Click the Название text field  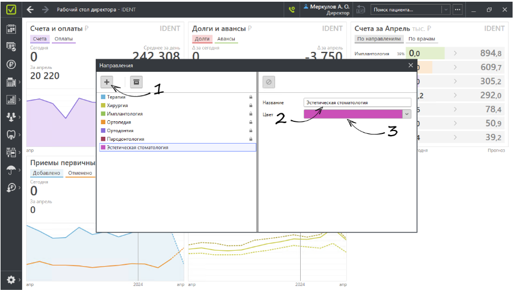point(357,103)
